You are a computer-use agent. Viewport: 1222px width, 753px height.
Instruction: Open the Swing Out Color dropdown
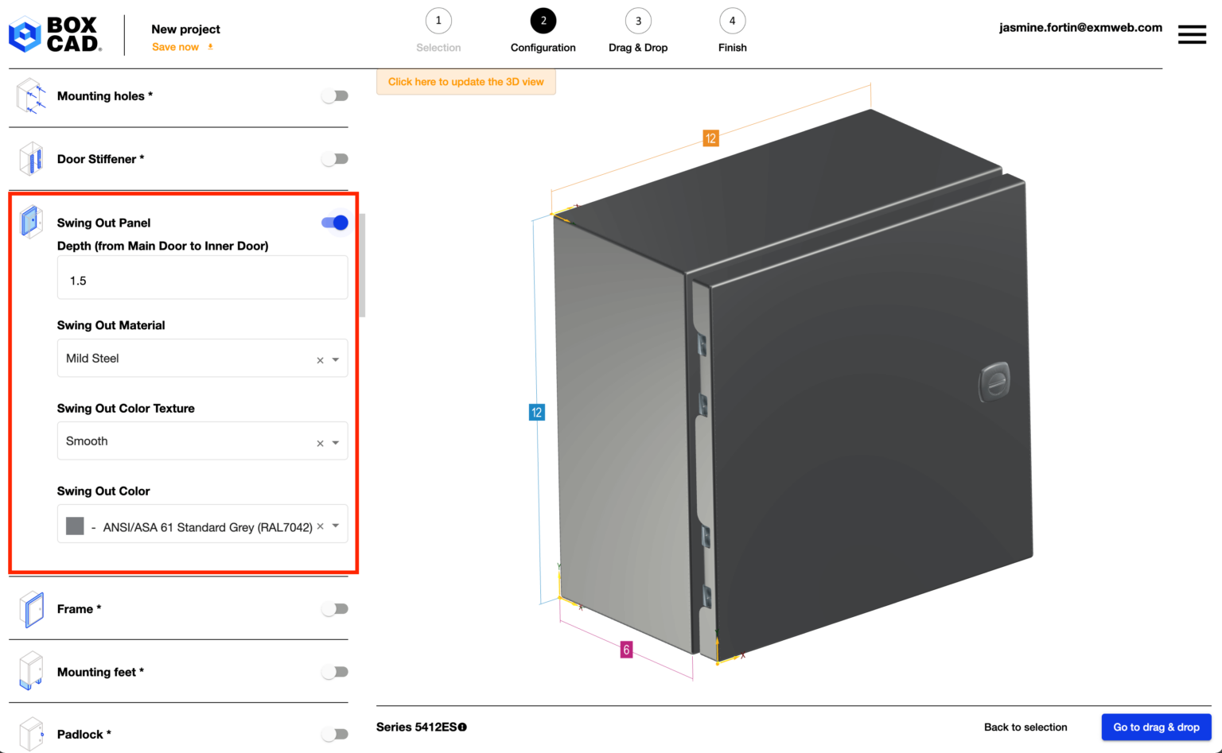point(335,524)
